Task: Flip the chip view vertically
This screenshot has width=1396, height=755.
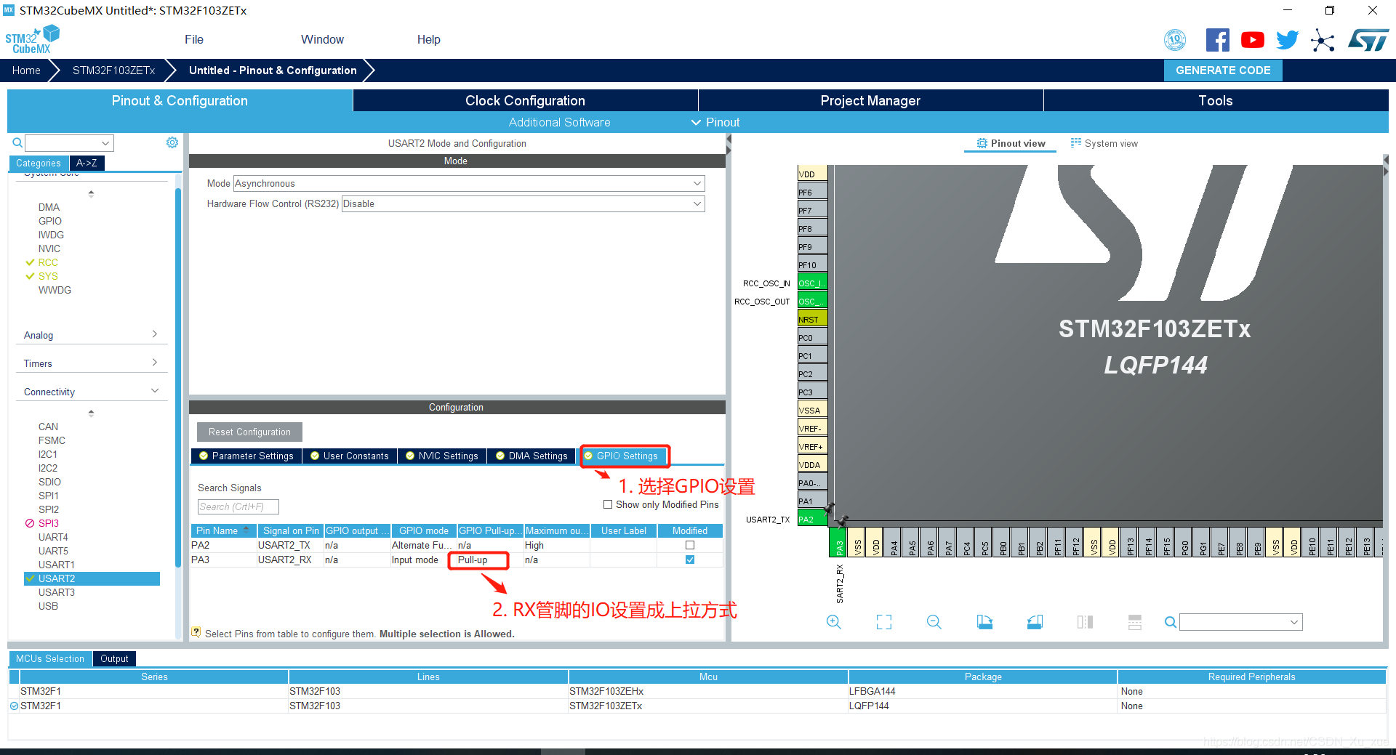Action: pos(1135,622)
